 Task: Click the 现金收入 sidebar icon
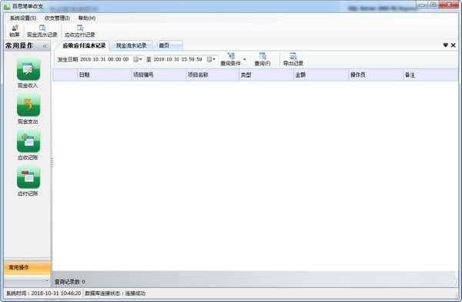point(28,69)
